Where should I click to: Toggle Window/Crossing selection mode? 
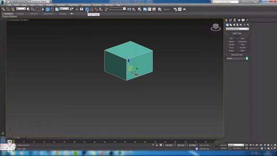(x=42, y=9)
